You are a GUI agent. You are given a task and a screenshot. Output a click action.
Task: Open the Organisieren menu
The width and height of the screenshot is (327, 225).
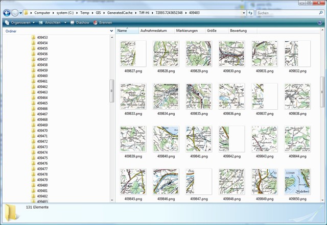[x=20, y=22]
